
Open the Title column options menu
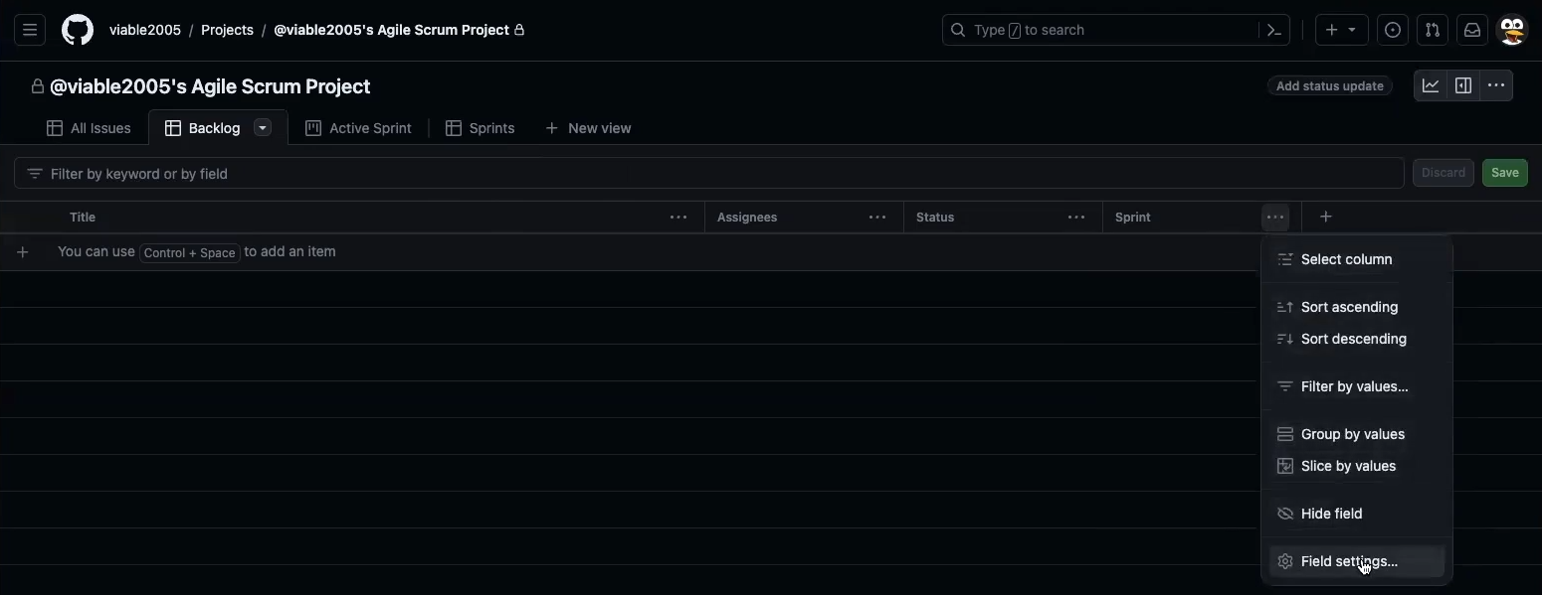point(678,217)
